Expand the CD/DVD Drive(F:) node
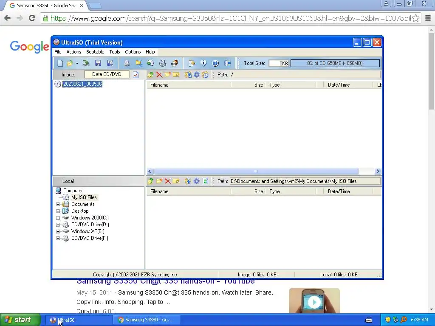435x326 pixels. [x=58, y=238]
